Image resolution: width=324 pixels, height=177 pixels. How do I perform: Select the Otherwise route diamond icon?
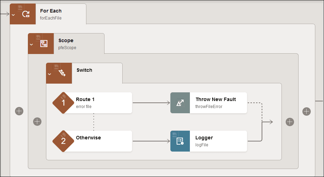[x=63, y=141]
